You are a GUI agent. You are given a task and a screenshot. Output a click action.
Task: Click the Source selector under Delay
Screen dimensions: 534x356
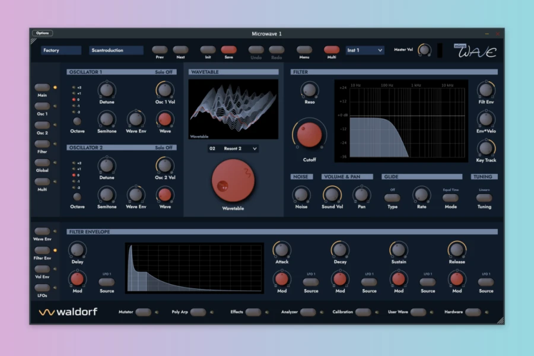tap(107, 282)
